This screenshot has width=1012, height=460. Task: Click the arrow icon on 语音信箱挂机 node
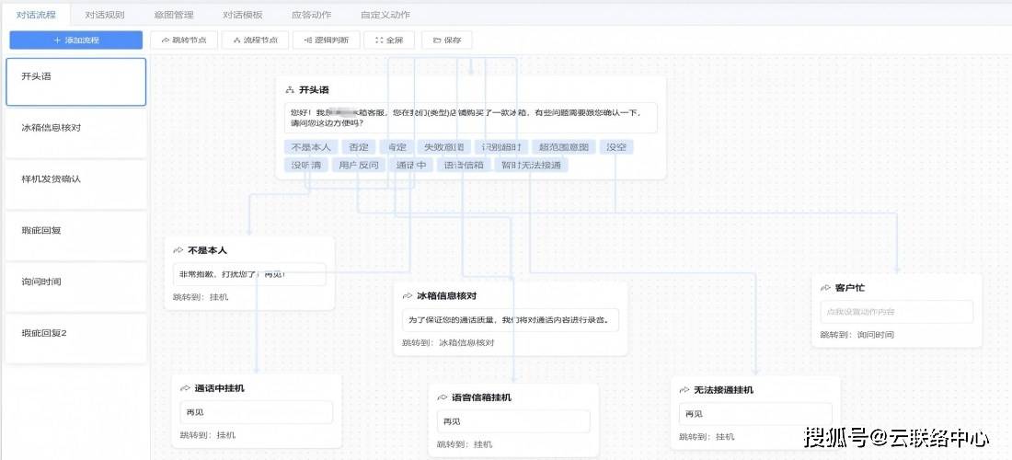point(442,397)
